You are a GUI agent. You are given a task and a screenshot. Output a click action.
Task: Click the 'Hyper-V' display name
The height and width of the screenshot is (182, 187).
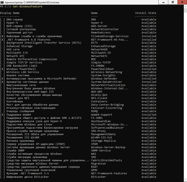tap(12, 23)
